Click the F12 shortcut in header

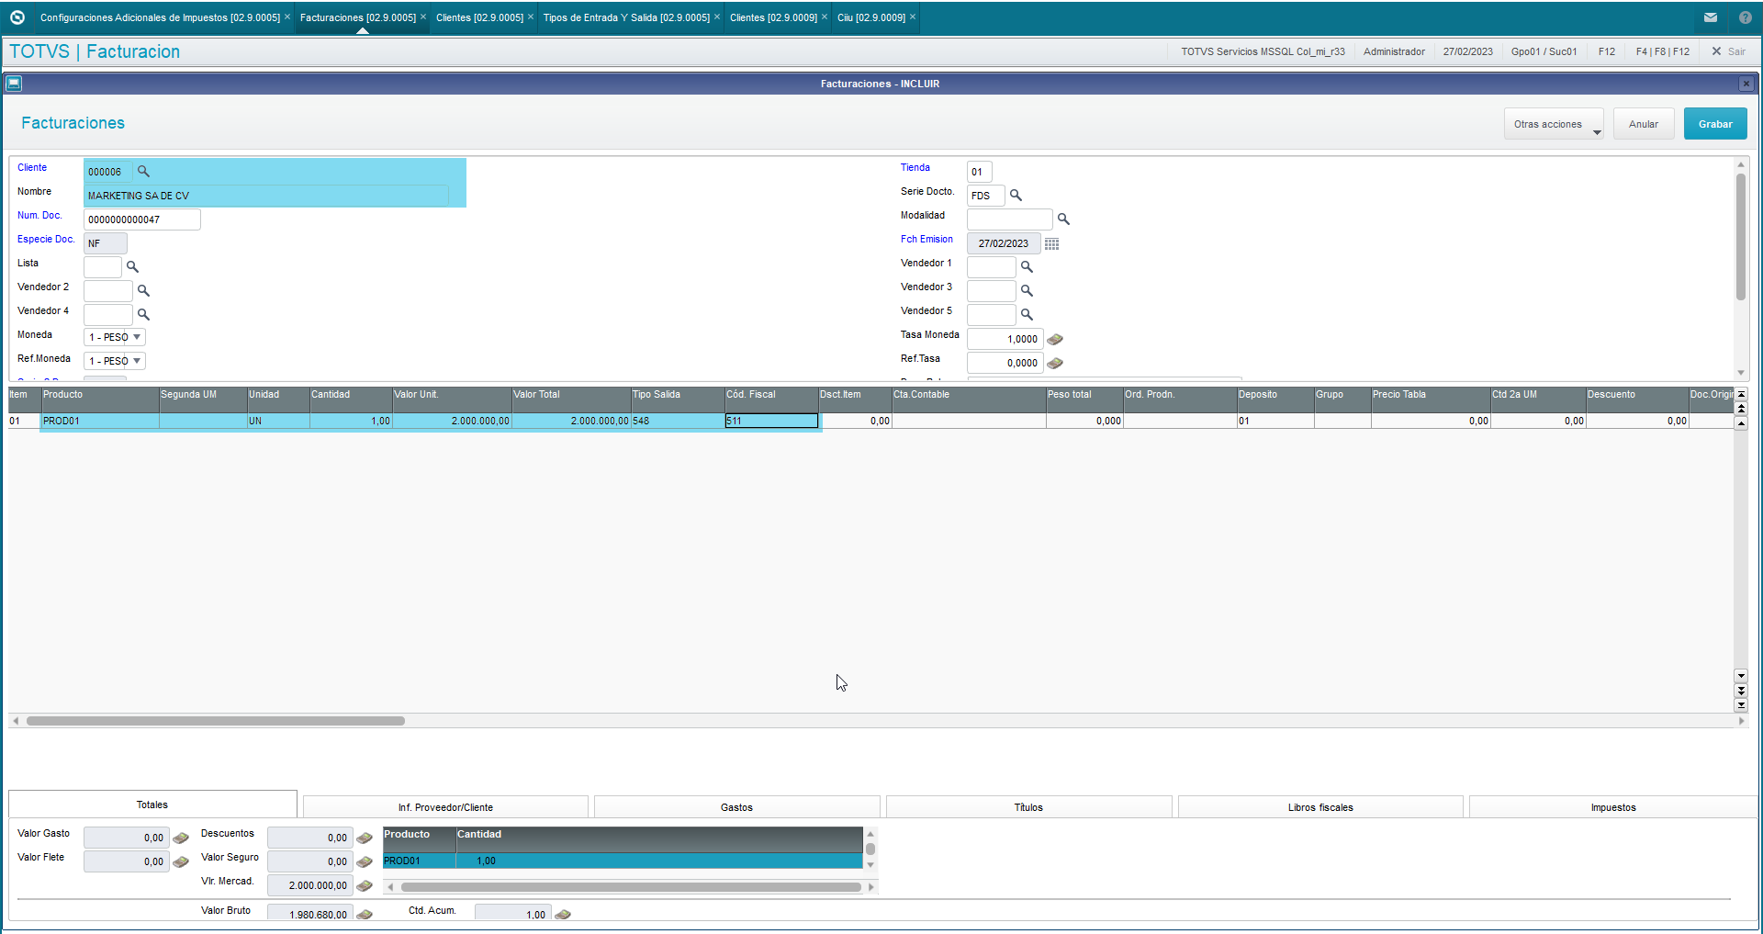tap(1607, 51)
